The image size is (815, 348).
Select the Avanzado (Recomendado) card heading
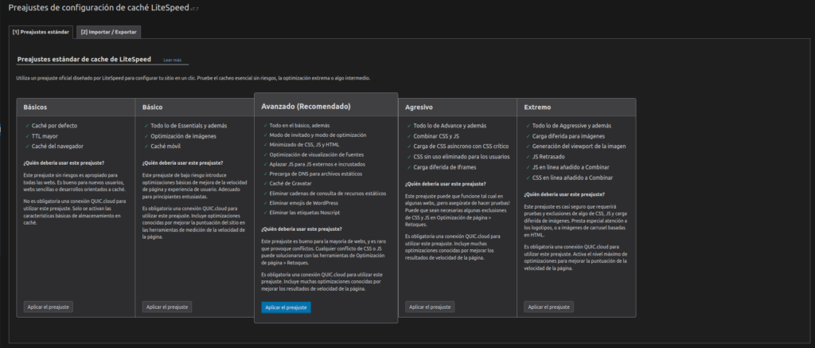[306, 106]
